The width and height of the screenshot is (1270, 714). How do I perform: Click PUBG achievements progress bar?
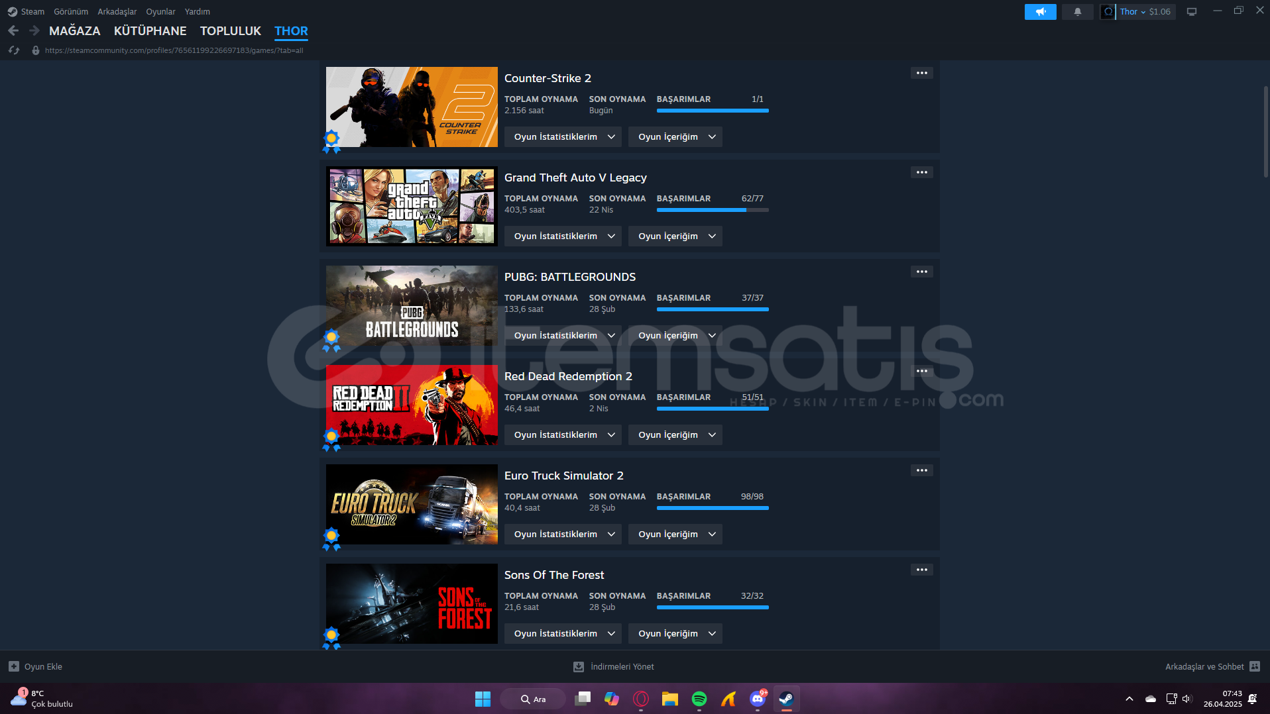(713, 309)
